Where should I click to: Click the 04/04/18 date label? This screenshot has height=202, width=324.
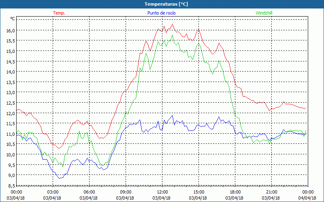pyautogui.click(x=307, y=198)
